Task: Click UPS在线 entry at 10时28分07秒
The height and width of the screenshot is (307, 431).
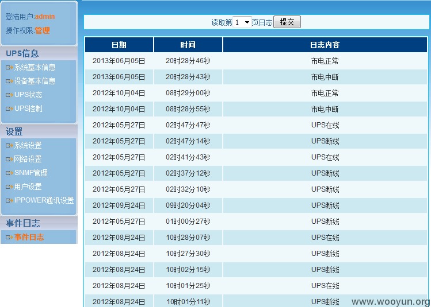Action: 325,238
